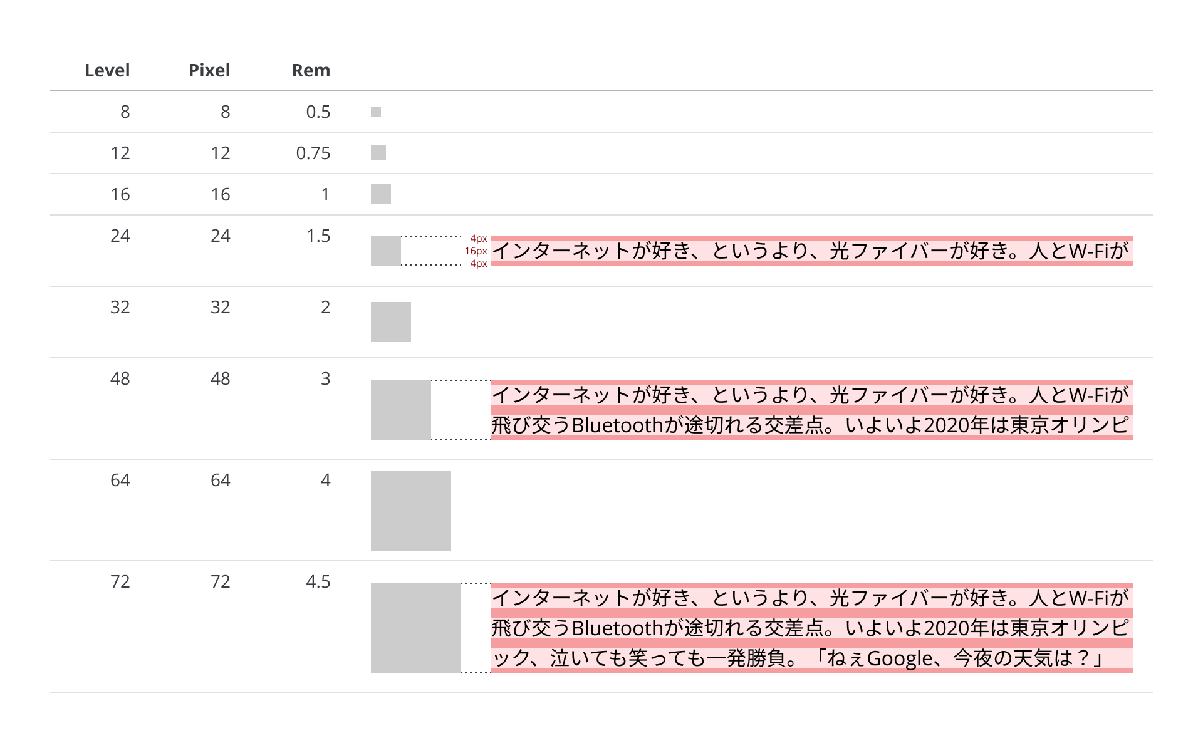Select the gray square in the level 32 row
Screen dimensions: 1203x743
pyautogui.click(x=391, y=322)
